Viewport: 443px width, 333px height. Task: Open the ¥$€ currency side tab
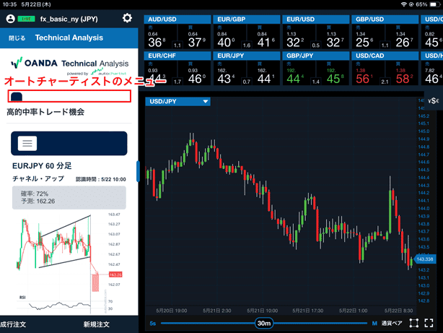pos(434,100)
